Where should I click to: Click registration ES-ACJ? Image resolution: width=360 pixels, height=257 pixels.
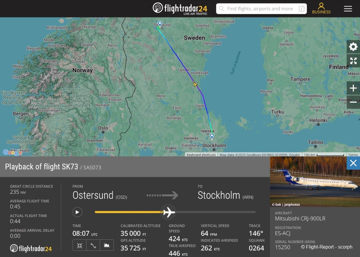pyautogui.click(x=283, y=233)
